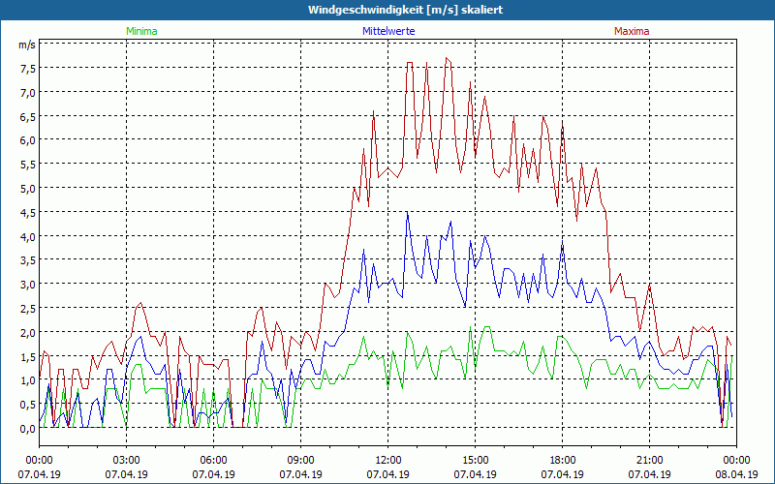775x484 pixels.
Task: Select the 15:00 time axis label
Action: (475, 460)
